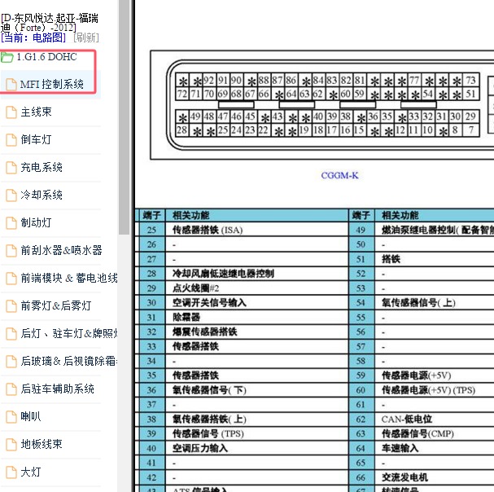494x492 pixels.
Task: Click the sidebar vertical scrollbar thumb
Action: coord(125,117)
